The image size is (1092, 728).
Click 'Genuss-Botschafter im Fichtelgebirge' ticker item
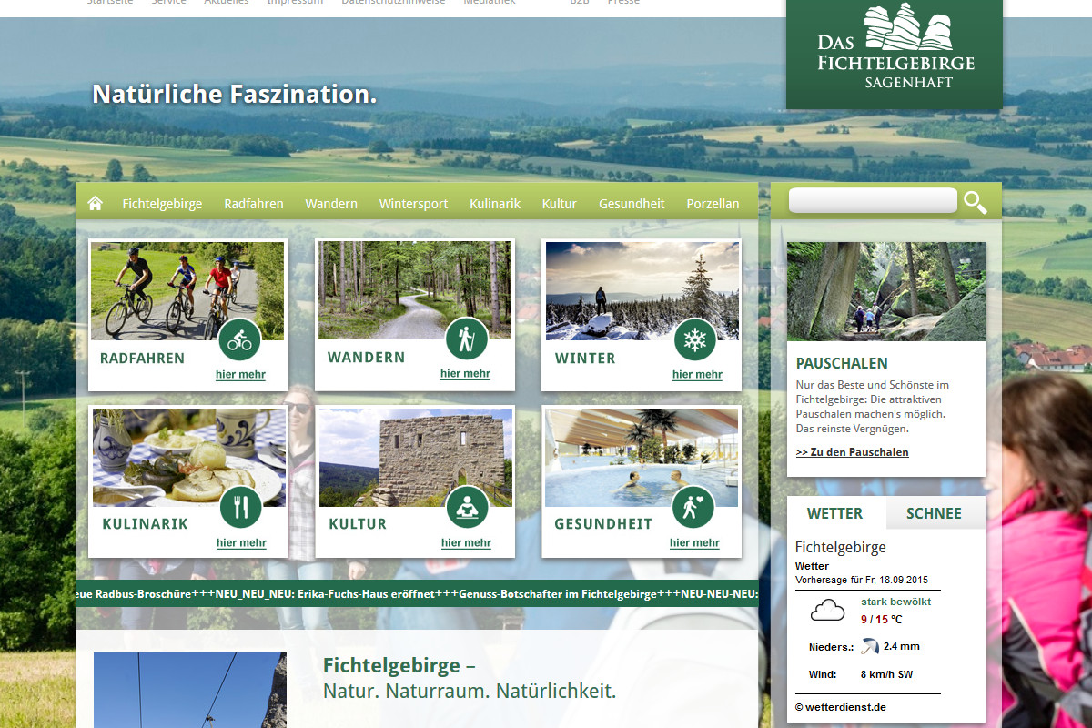(x=557, y=594)
